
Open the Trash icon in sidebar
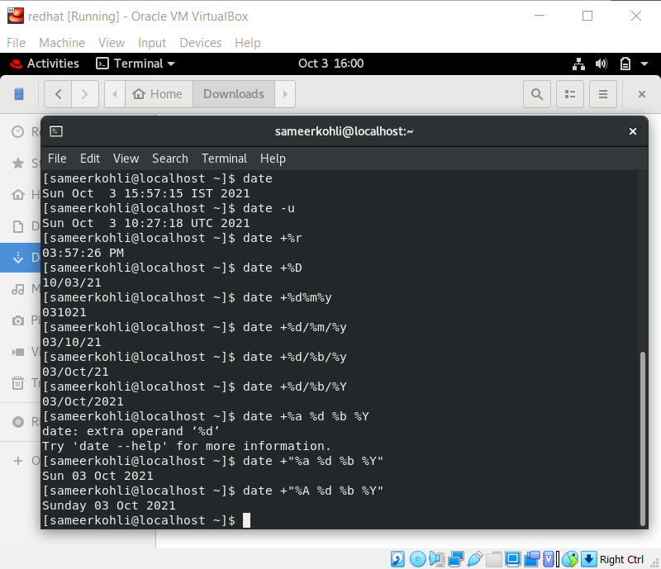coord(17,383)
